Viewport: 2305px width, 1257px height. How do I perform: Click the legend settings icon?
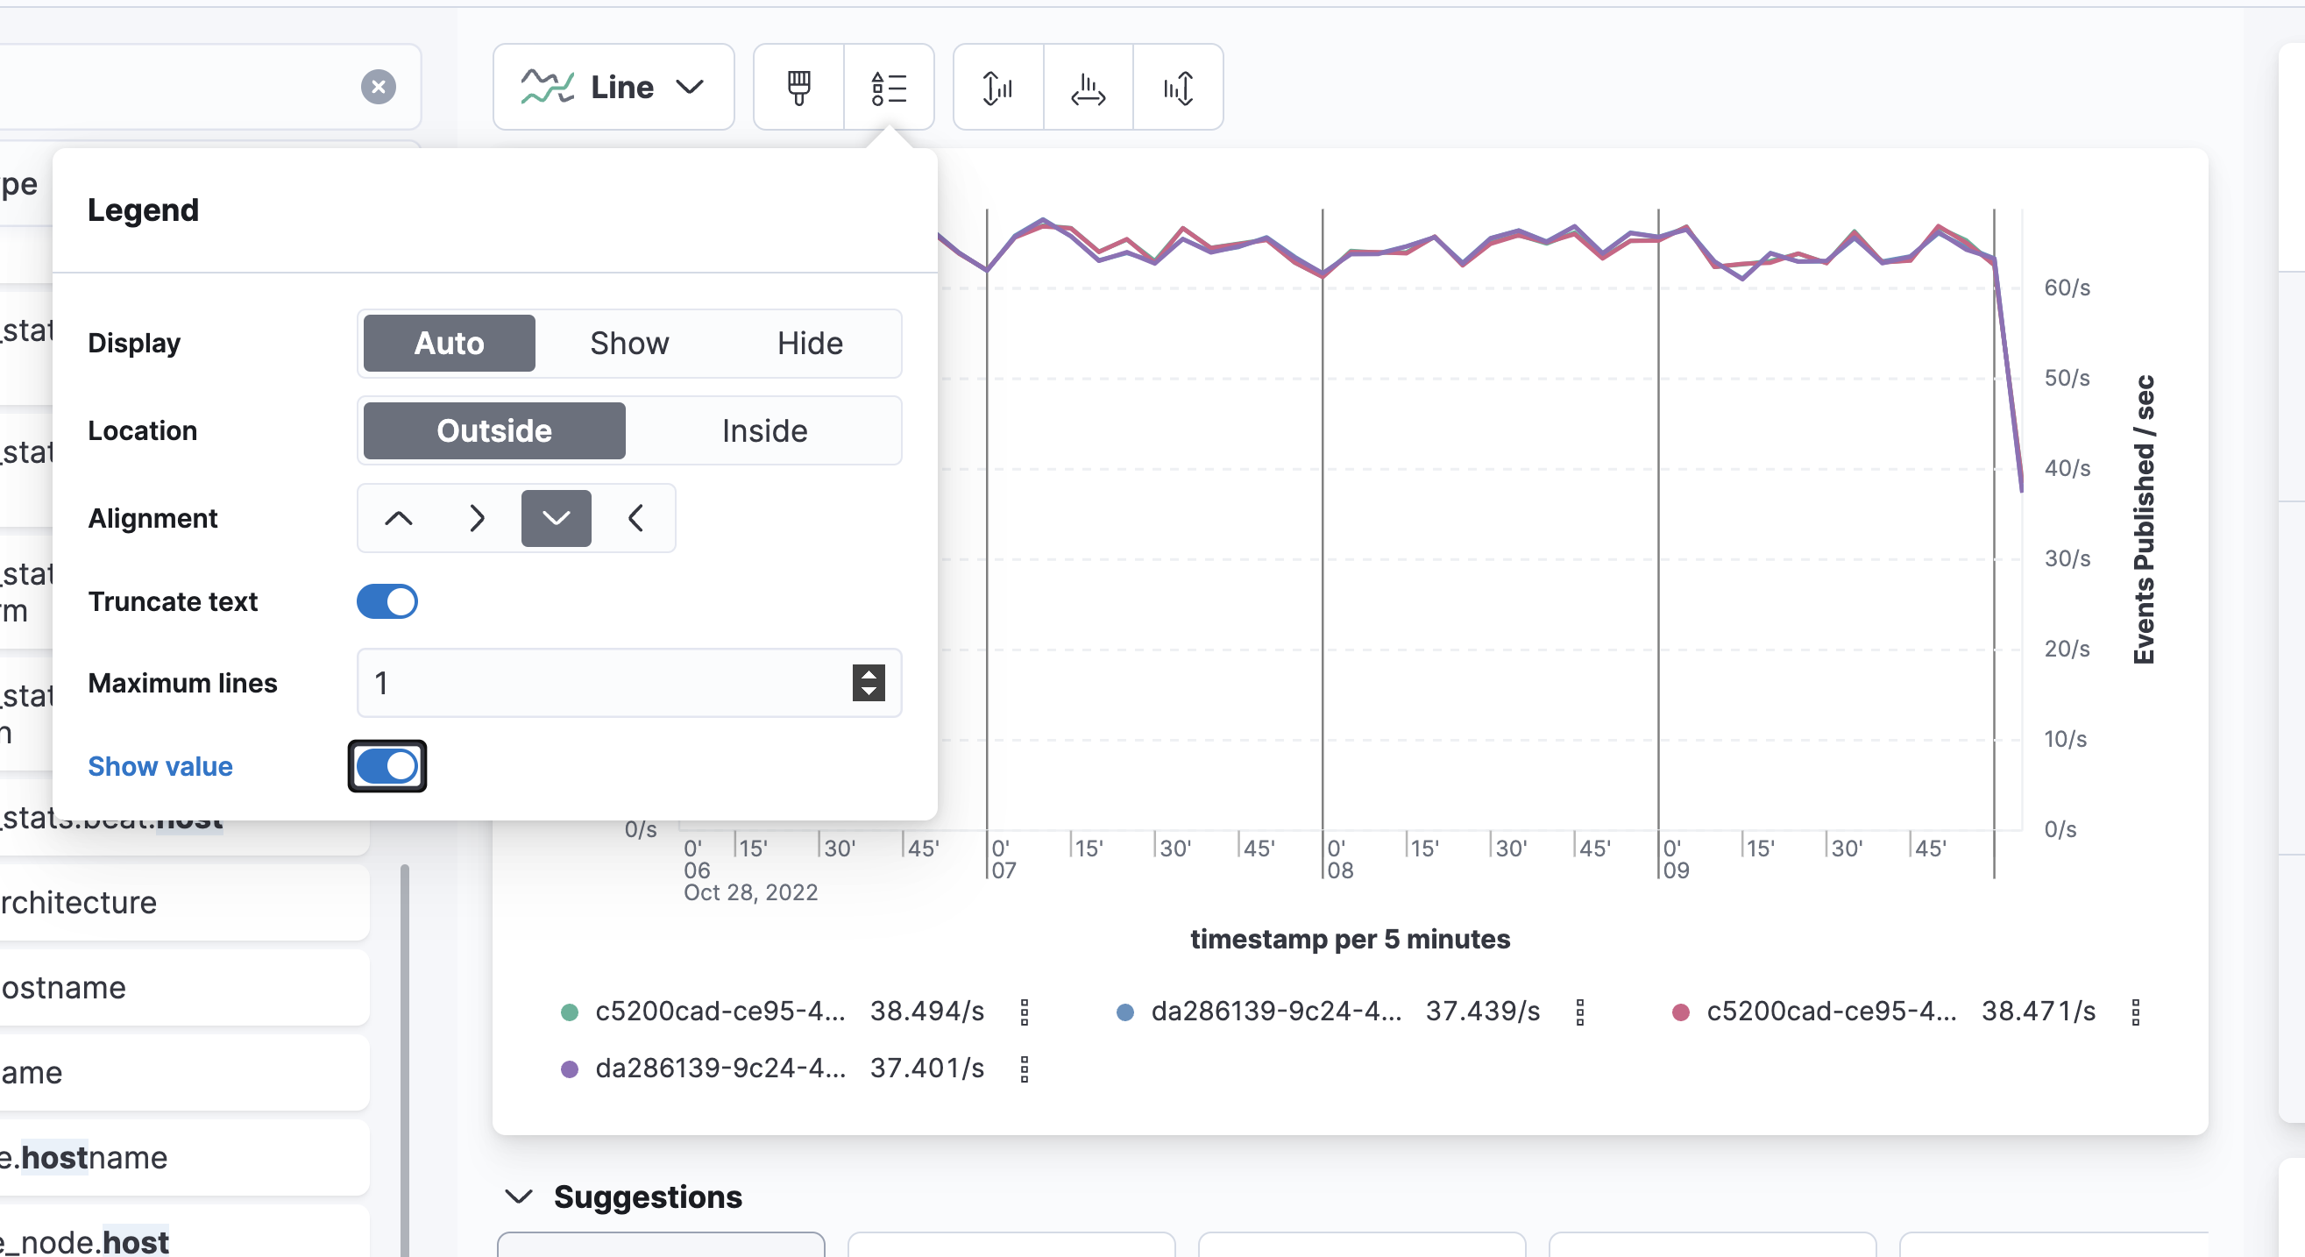tap(889, 88)
